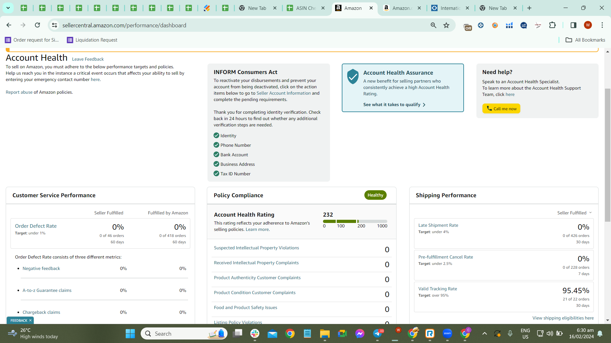Show hidden system tray icons
Viewport: 611px width, 343px height.
484,334
